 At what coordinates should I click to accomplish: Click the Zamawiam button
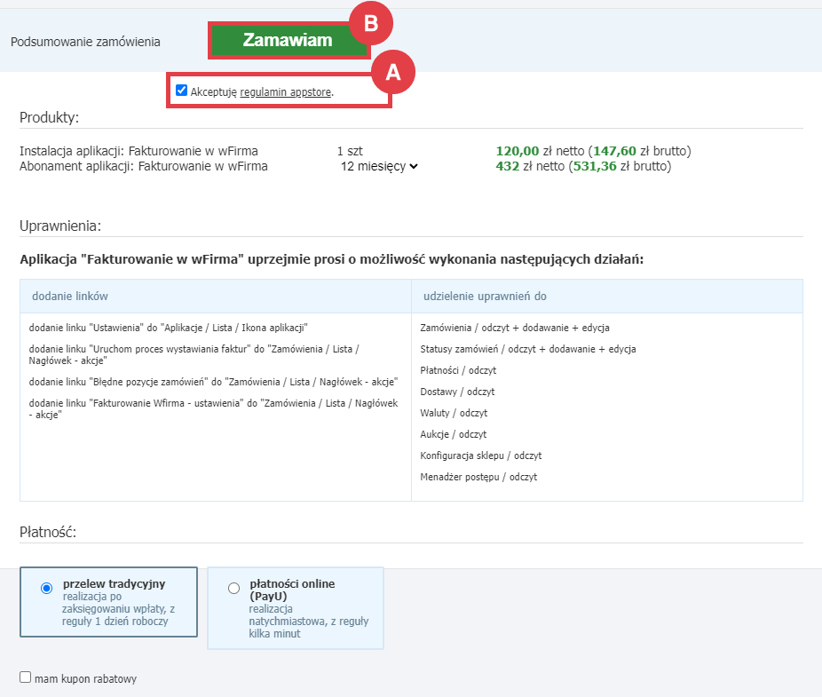point(288,40)
